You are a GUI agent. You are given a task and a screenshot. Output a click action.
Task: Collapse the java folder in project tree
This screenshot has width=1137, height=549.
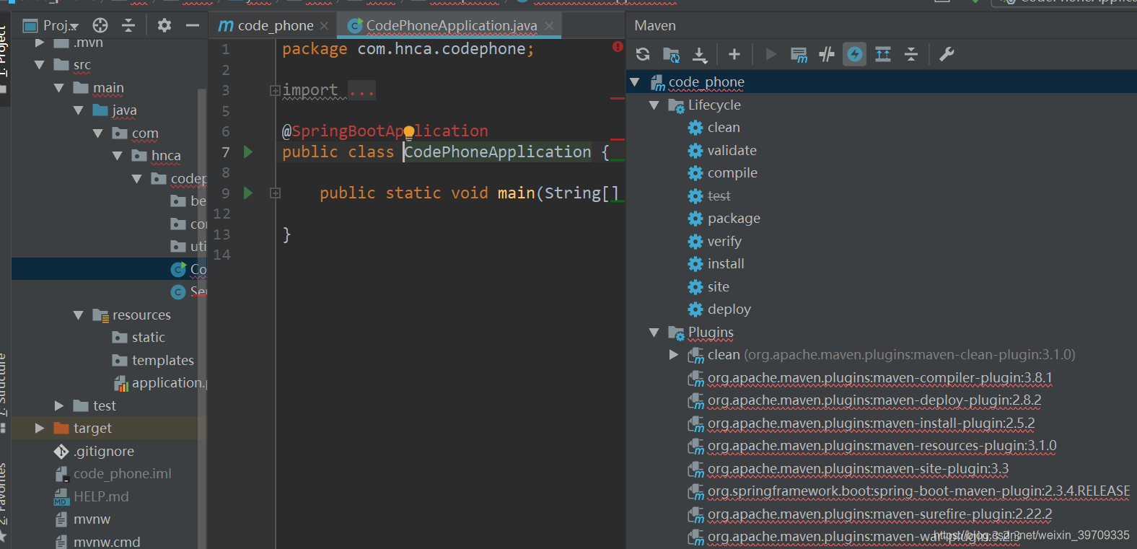point(78,110)
